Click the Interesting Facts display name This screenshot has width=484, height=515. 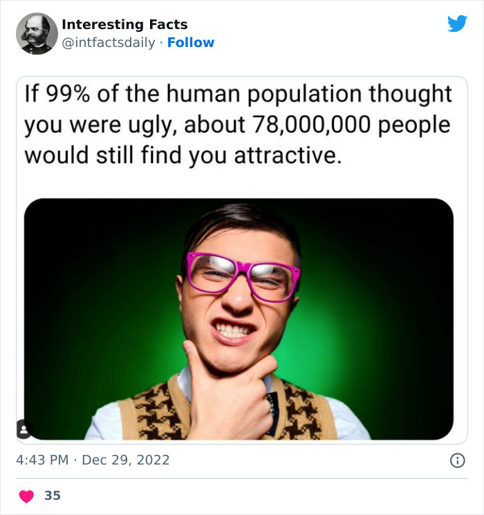pos(124,25)
